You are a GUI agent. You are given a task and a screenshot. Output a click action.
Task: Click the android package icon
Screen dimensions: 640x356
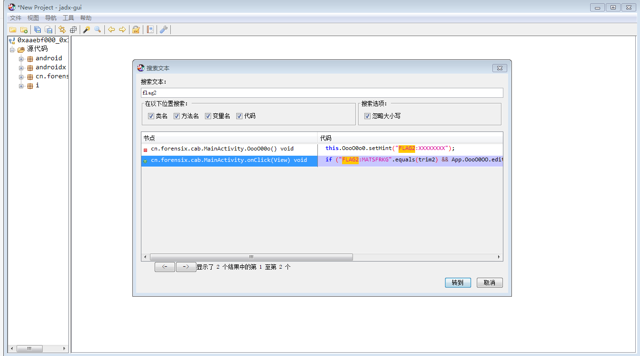tap(30, 59)
